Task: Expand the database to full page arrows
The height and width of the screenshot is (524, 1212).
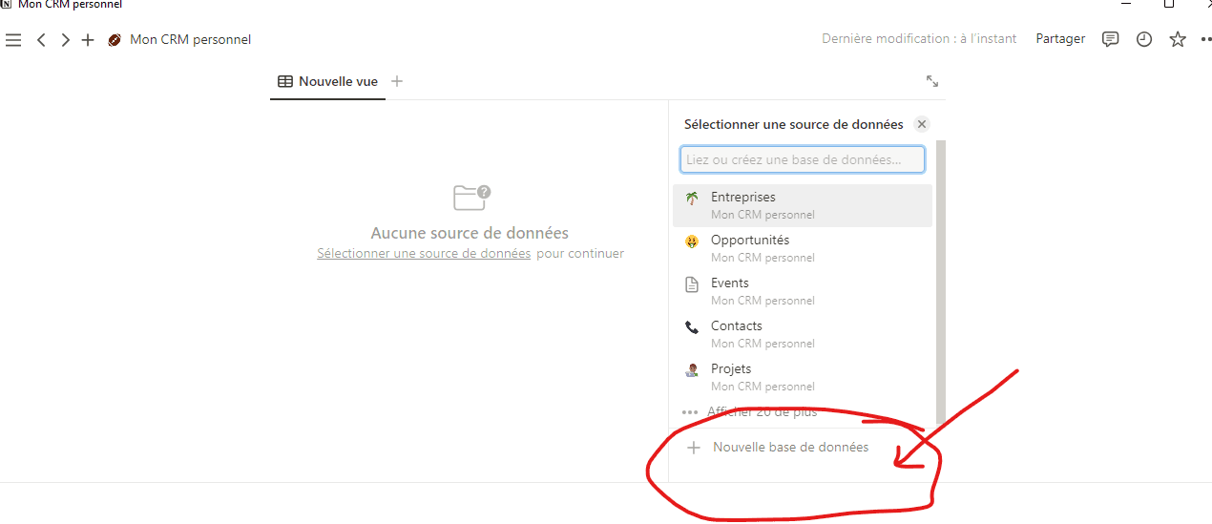Action: [x=932, y=81]
